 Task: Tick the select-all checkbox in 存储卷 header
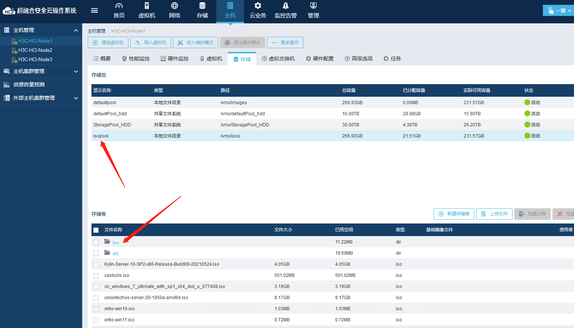click(x=96, y=230)
